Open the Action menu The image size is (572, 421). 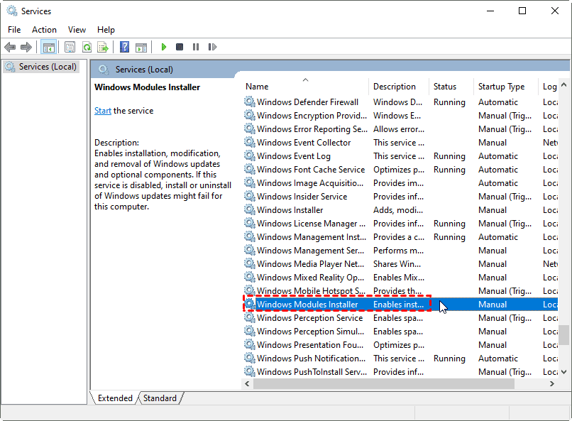[x=44, y=30]
